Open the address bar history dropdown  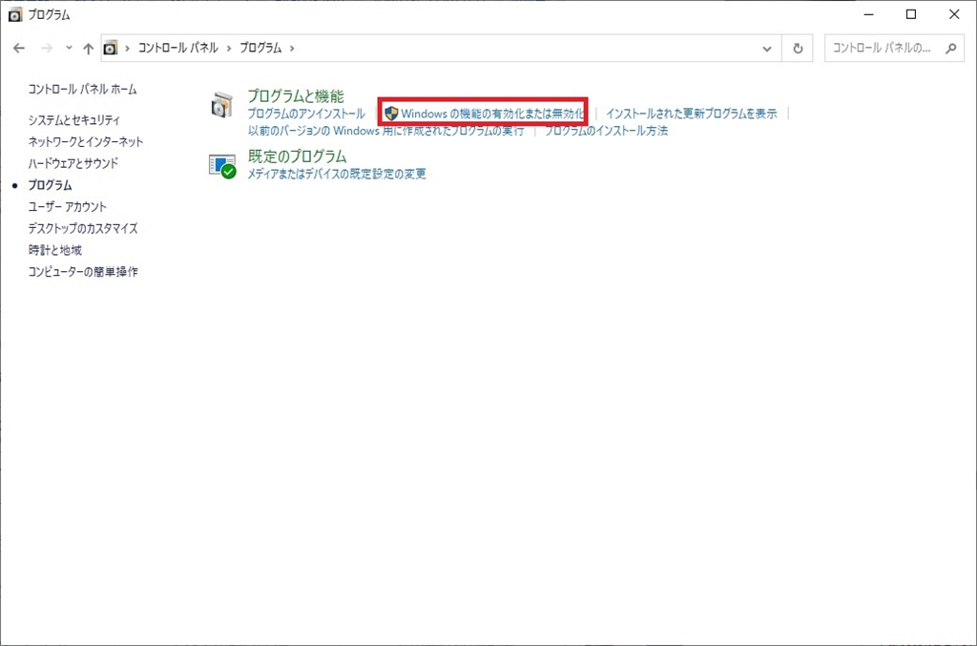coord(767,49)
